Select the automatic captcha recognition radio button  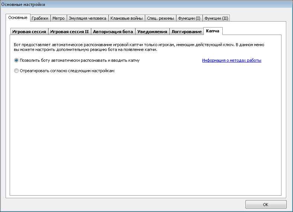[16, 60]
